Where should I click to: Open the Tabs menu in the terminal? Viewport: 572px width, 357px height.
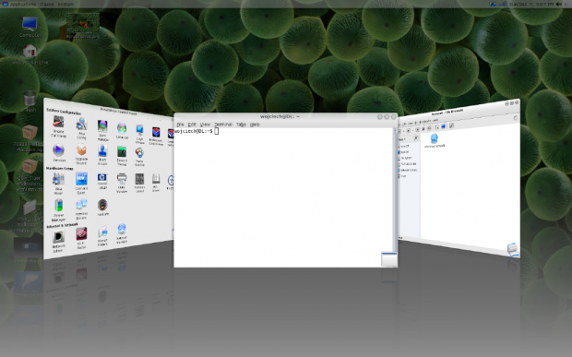pos(241,125)
